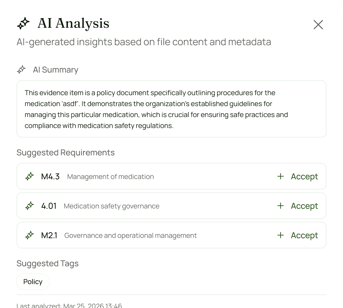Click the plus icon for Medication safety governance

tap(281, 206)
